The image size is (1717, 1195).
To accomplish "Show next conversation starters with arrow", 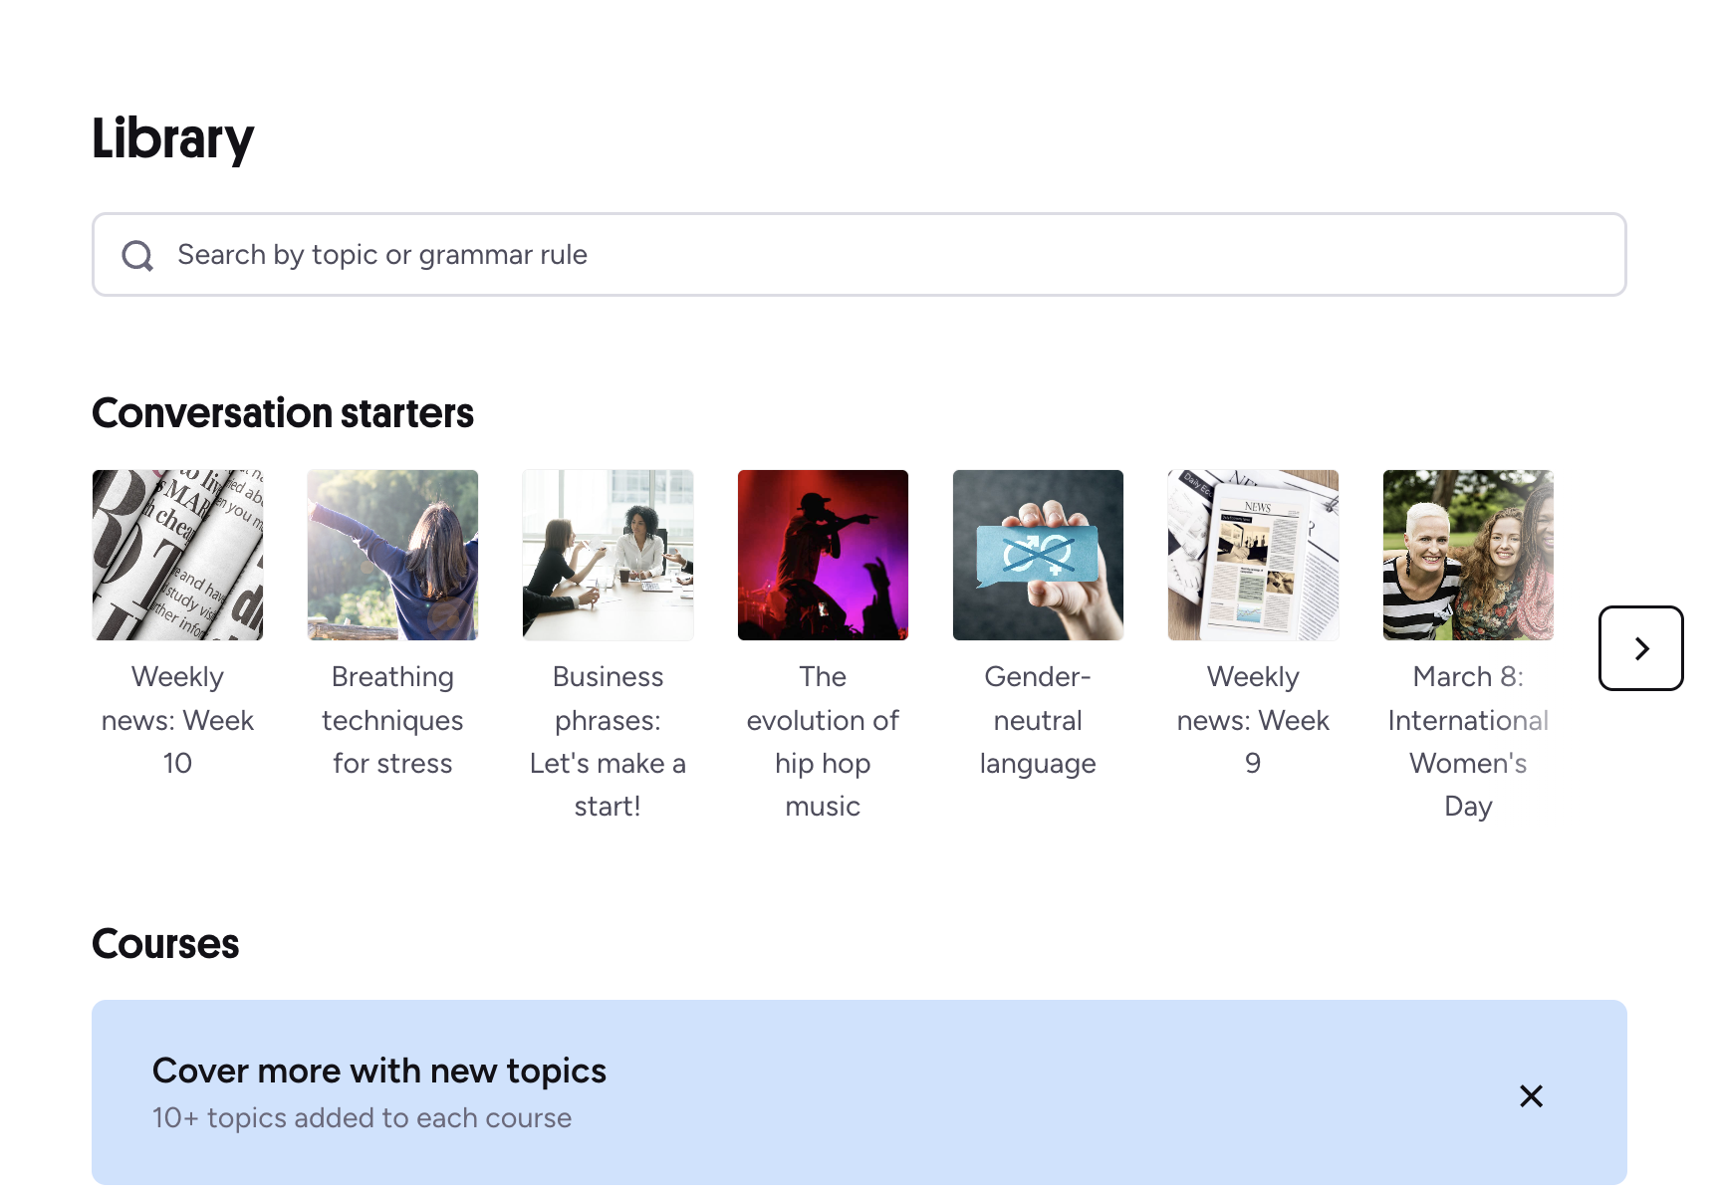I will pos(1640,648).
